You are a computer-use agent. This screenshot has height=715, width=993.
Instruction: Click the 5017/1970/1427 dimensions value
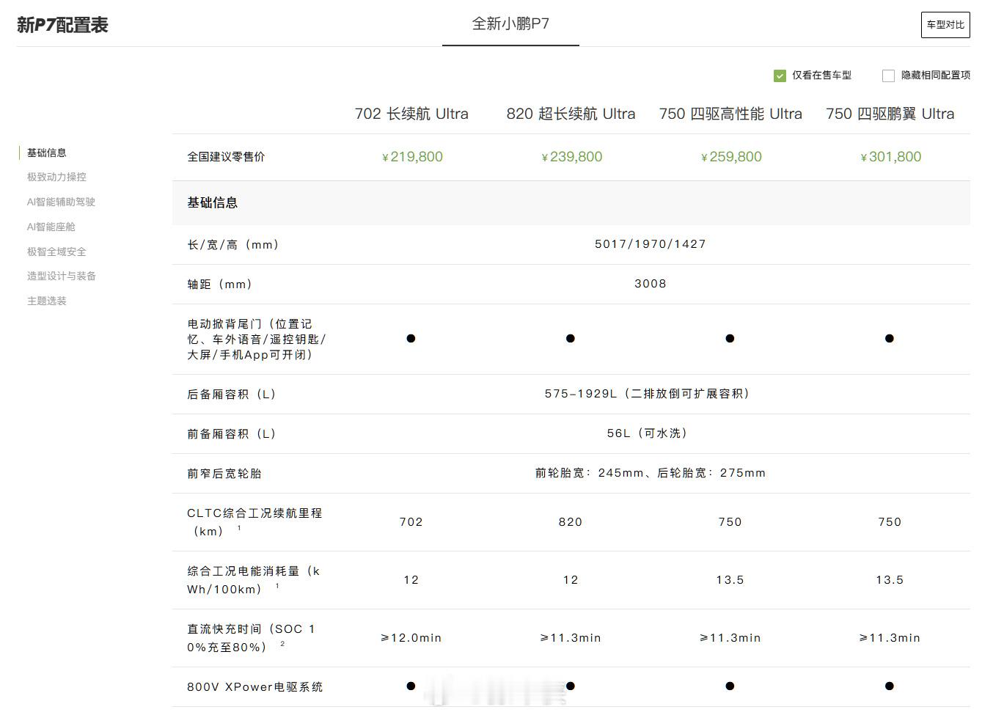click(x=651, y=244)
